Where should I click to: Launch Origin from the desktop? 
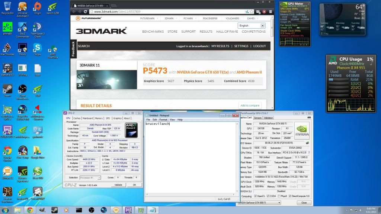38,8
